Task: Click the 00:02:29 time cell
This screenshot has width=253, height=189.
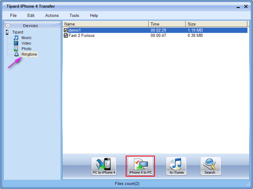Action: click(x=158, y=30)
